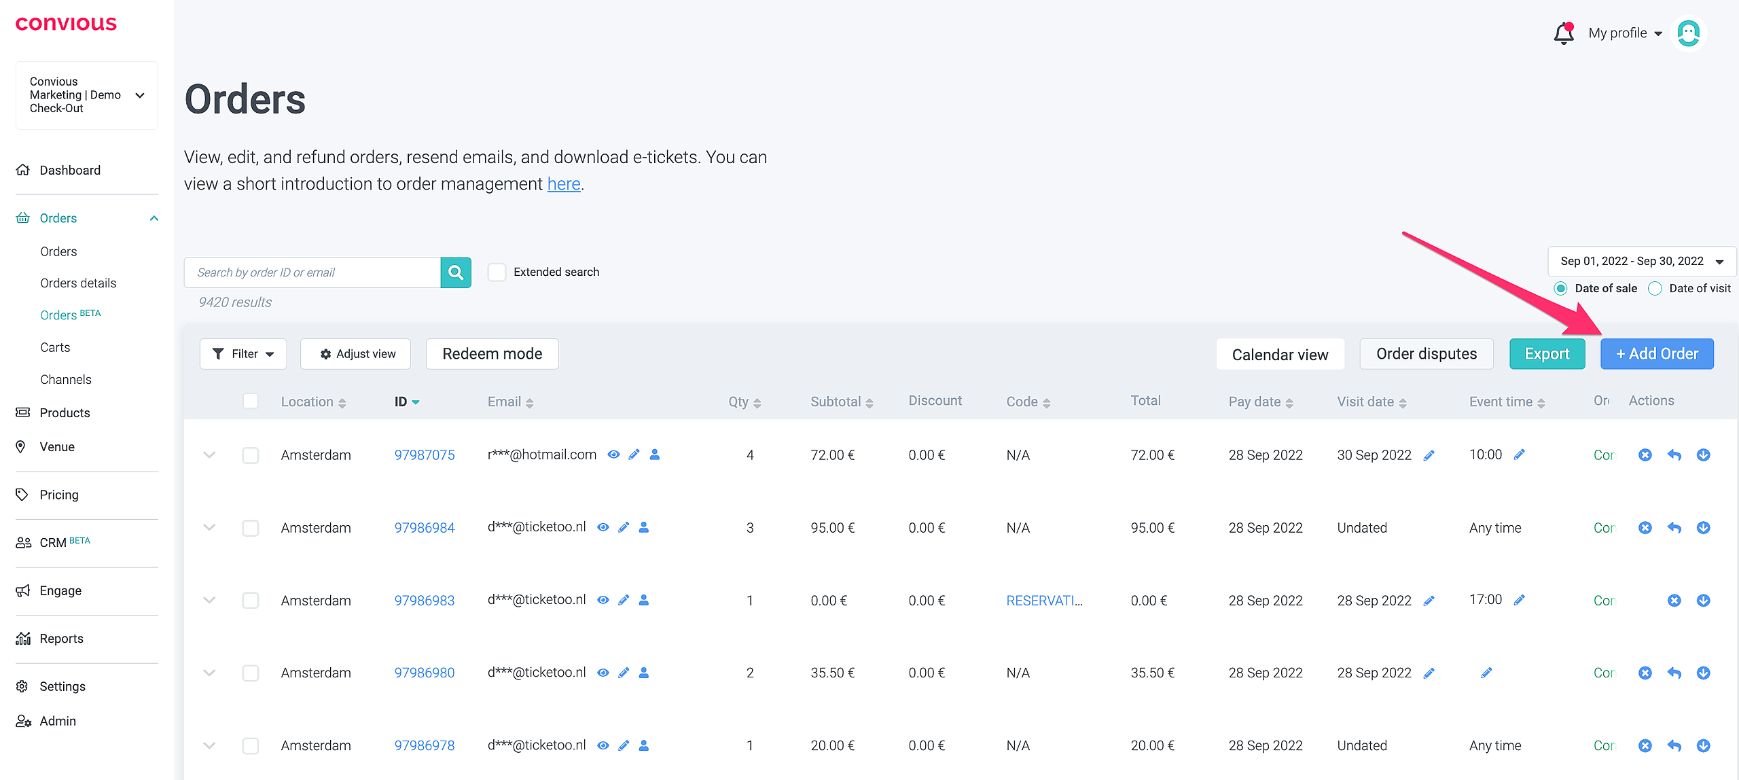Go to Reports in the sidebar
This screenshot has width=1739, height=780.
[61, 639]
